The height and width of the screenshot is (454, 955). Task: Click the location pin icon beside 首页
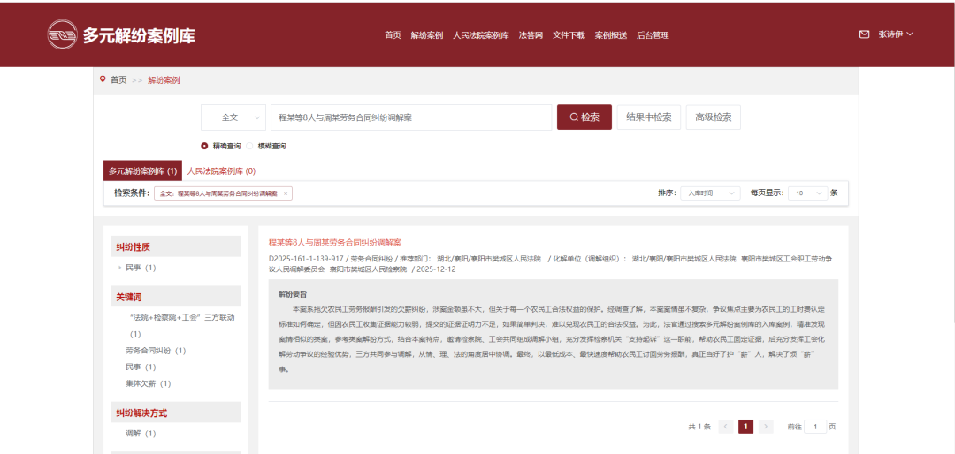pos(103,79)
